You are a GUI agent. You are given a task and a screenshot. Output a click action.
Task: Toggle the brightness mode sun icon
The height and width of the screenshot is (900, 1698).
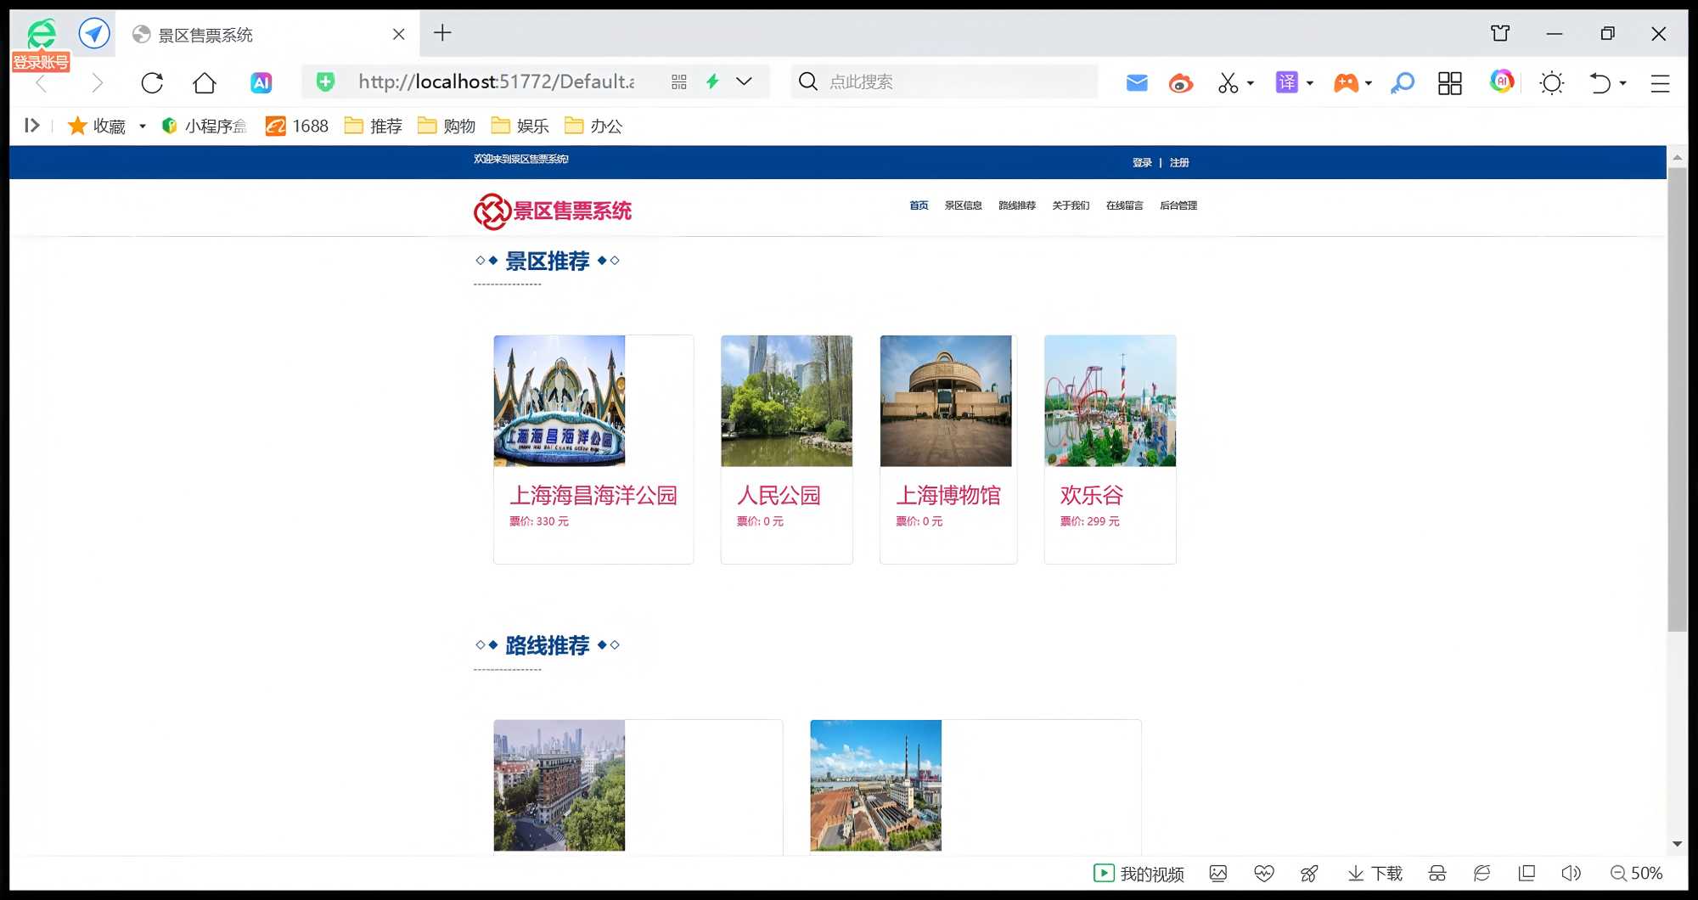point(1551,82)
